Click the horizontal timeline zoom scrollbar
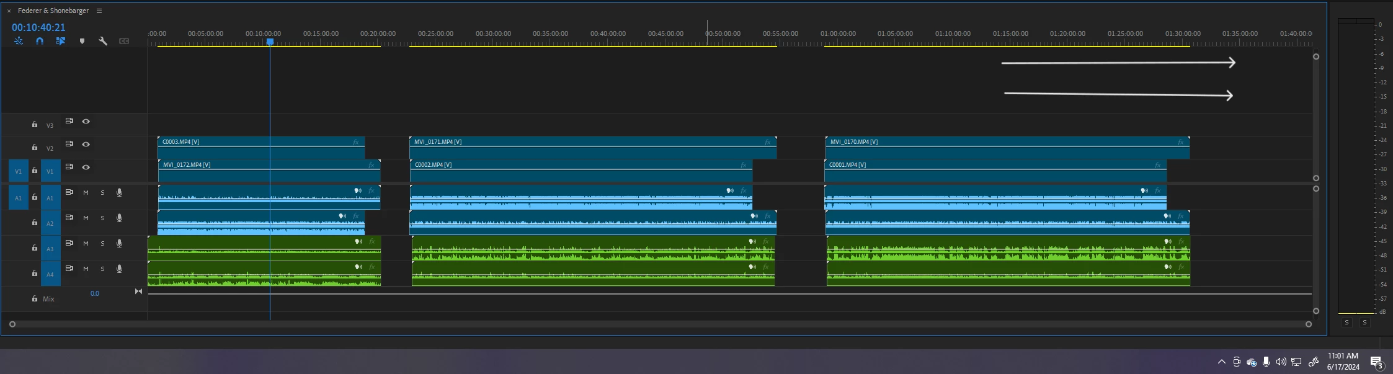Screen dimensions: 1393x374 point(661,324)
